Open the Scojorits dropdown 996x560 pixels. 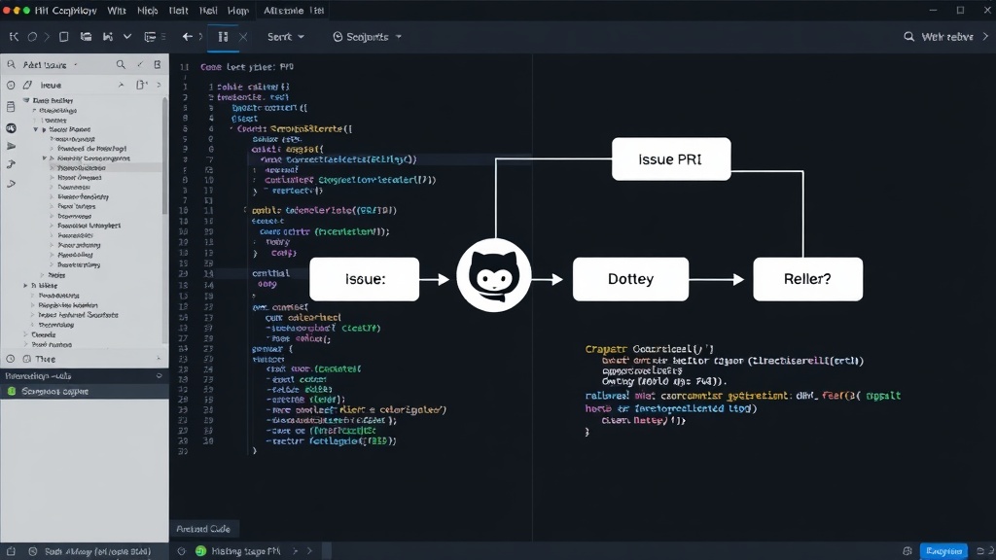tap(367, 37)
